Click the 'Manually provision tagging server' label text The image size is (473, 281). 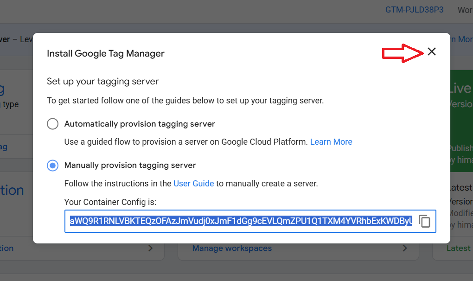coord(130,165)
